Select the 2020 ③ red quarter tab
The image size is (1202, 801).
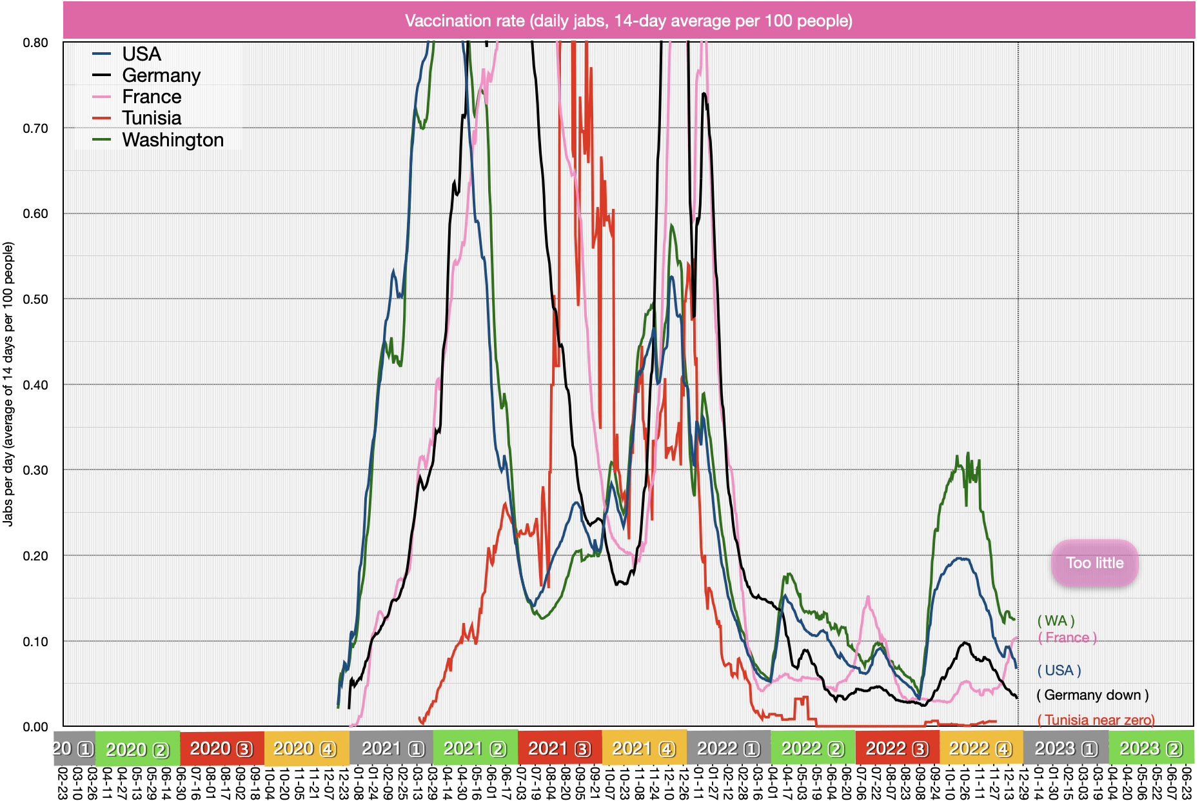pos(222,749)
